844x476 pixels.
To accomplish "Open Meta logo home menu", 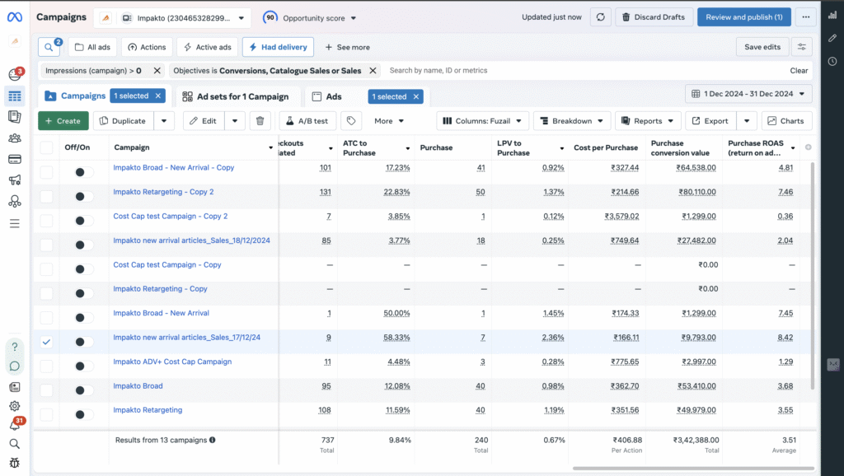I will [15, 17].
